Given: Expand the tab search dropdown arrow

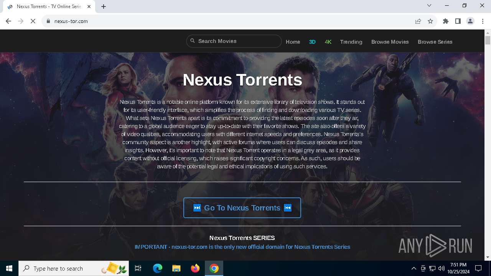Looking at the screenshot, I should [429, 5].
